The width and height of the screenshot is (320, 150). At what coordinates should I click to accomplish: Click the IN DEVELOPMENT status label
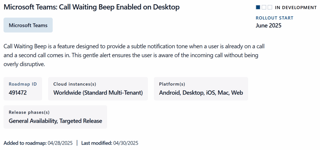(x=296, y=8)
